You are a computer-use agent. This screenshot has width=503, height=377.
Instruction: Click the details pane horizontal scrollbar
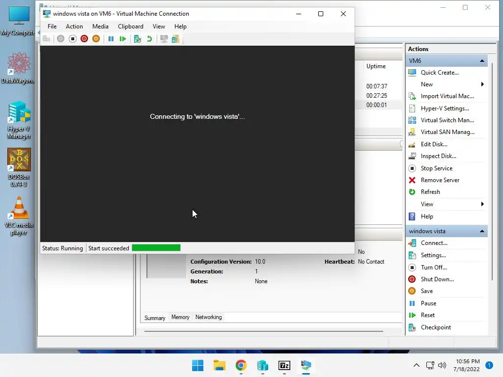pos(264,331)
